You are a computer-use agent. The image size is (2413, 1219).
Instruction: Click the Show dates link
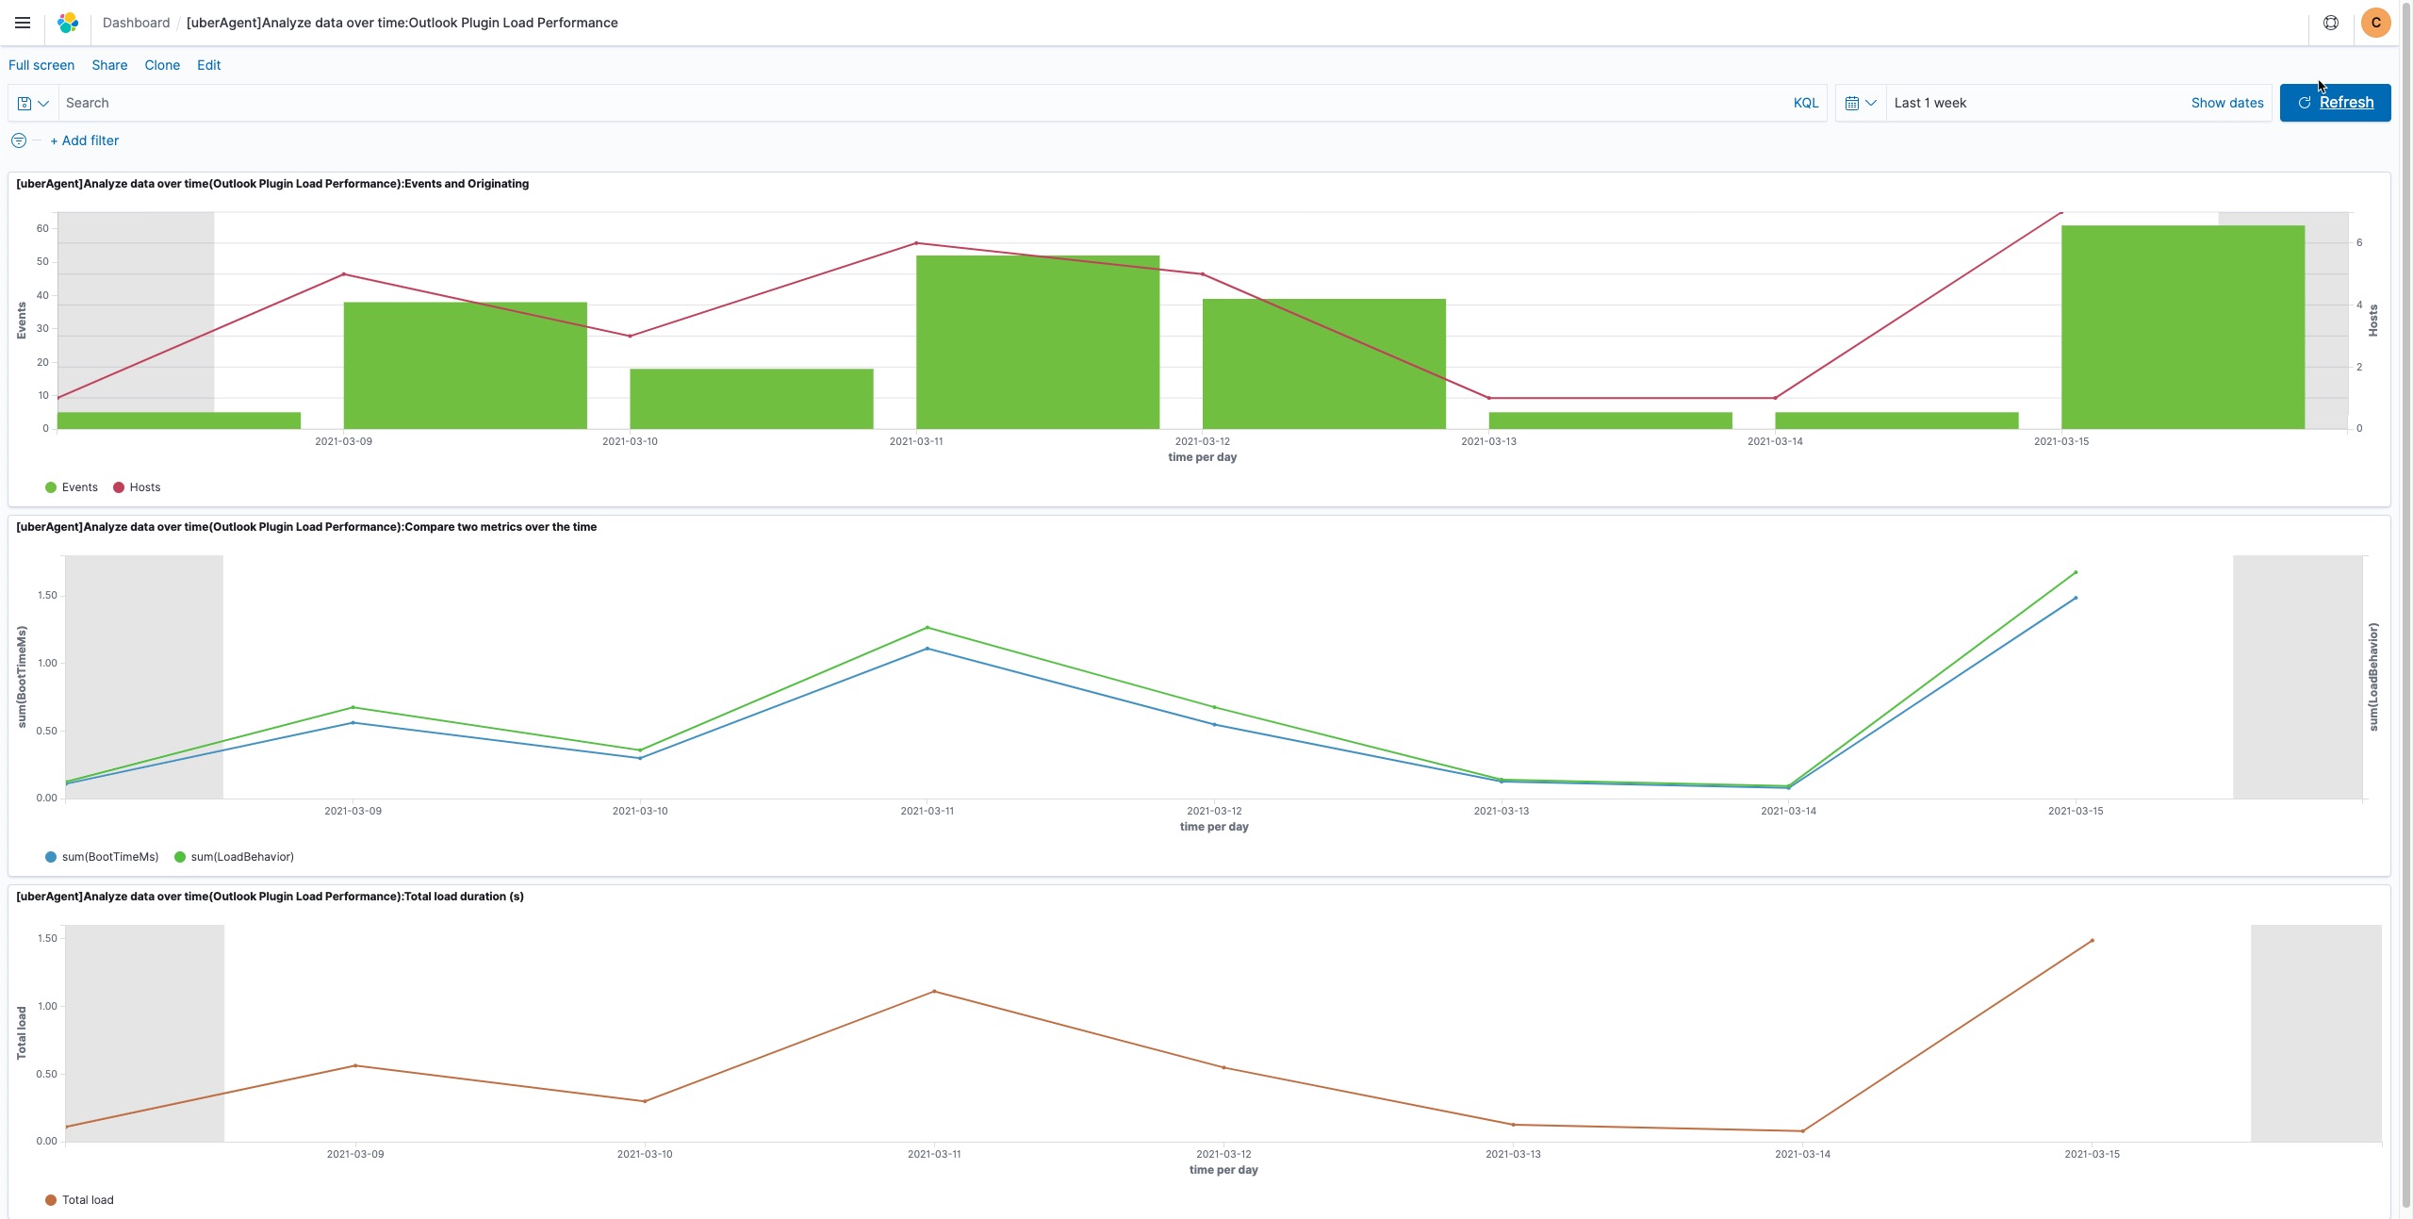[2226, 103]
